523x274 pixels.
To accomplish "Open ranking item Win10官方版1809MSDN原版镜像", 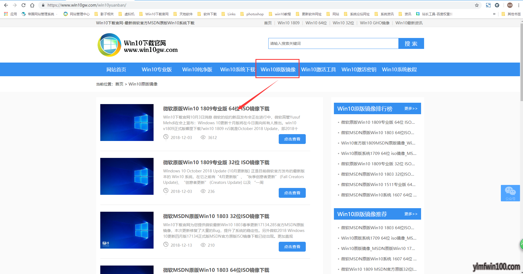I will 378,143.
